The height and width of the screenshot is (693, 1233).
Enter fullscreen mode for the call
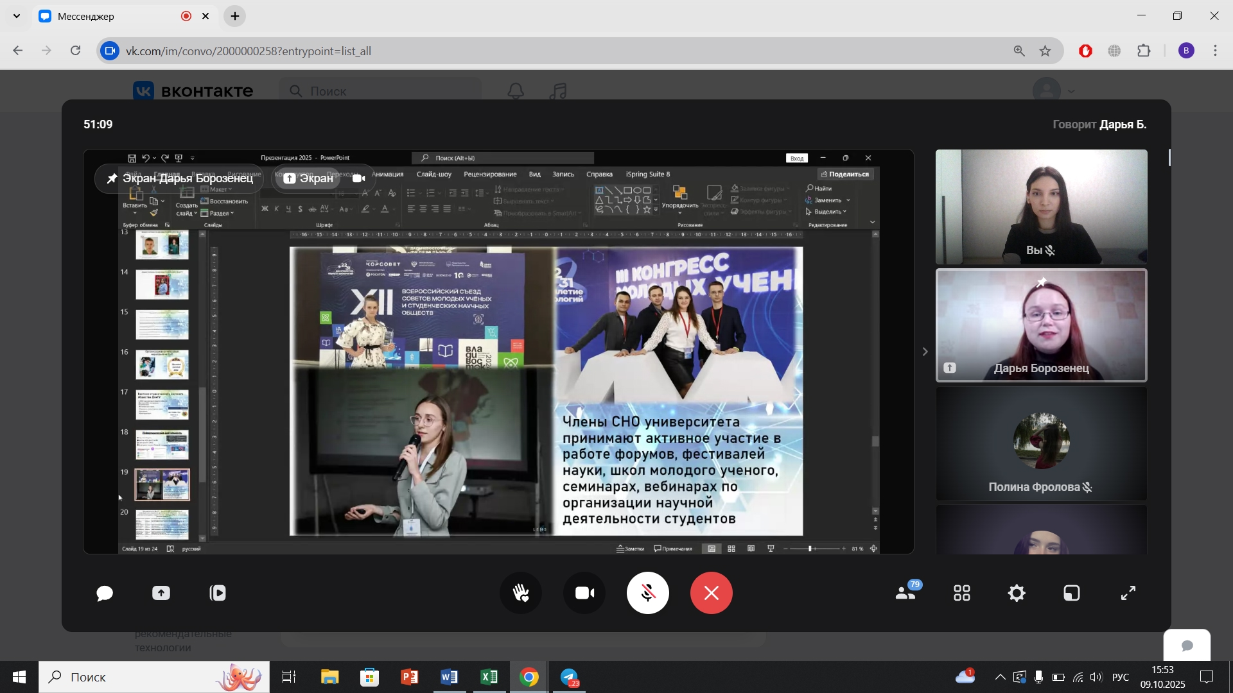tap(1128, 594)
